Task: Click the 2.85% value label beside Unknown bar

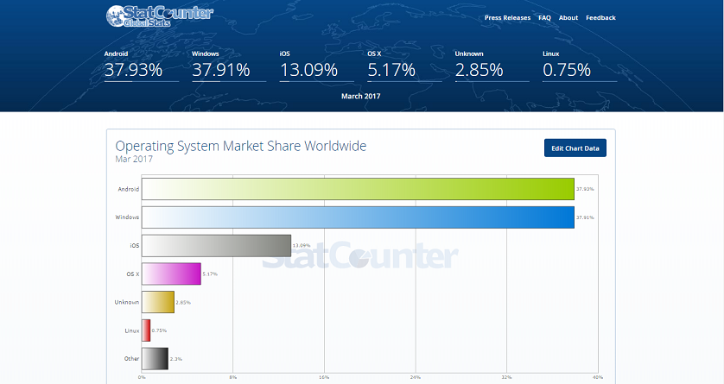Action: pyautogui.click(x=183, y=302)
